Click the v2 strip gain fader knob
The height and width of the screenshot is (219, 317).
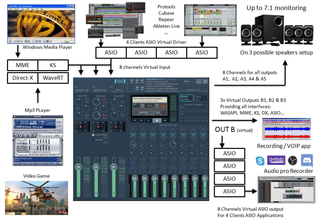click(96, 167)
